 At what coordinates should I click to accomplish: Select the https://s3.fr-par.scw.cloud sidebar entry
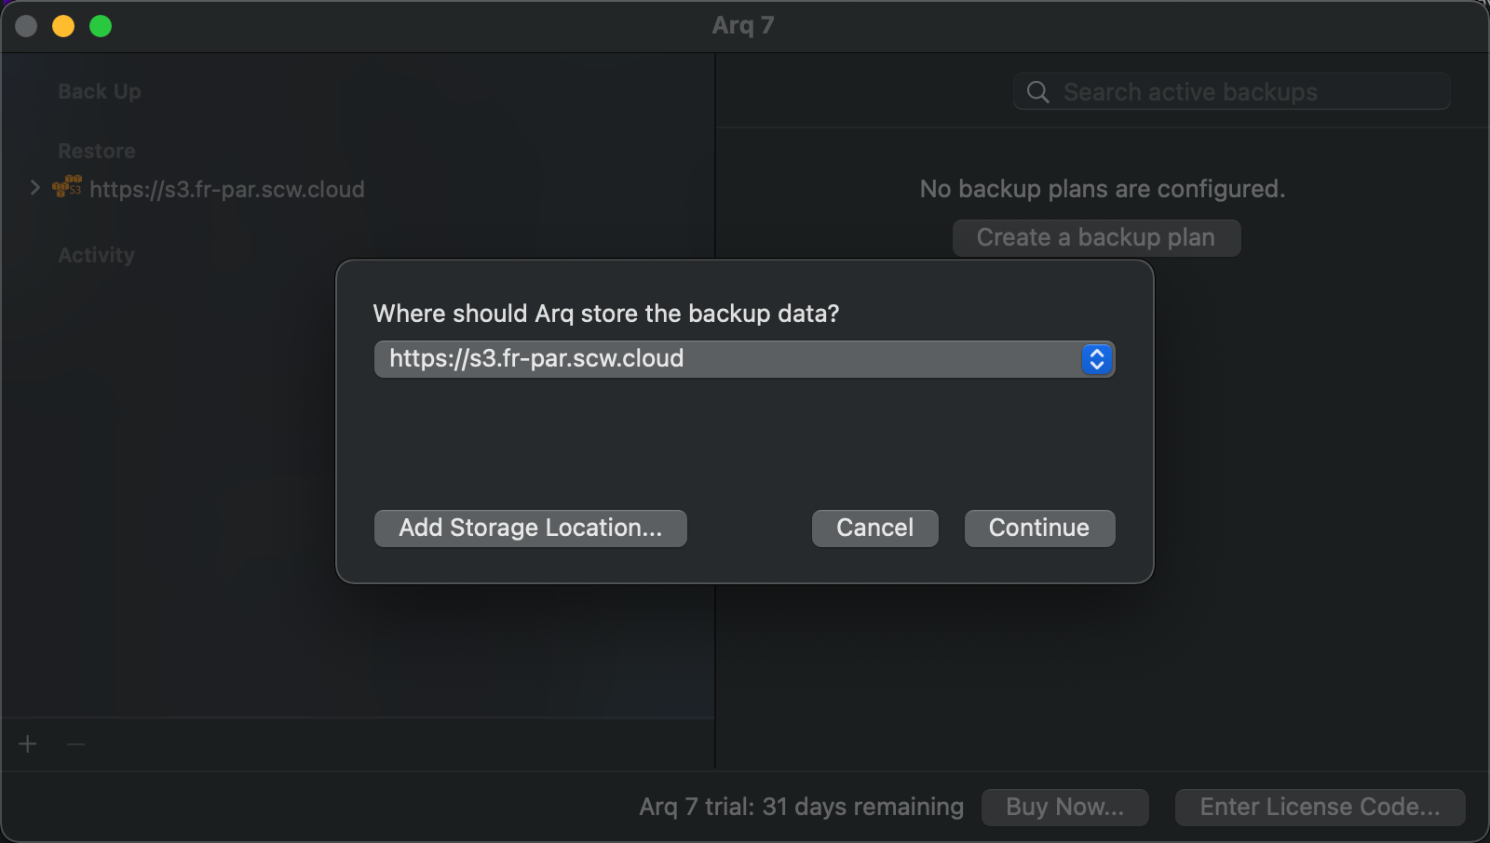(226, 190)
